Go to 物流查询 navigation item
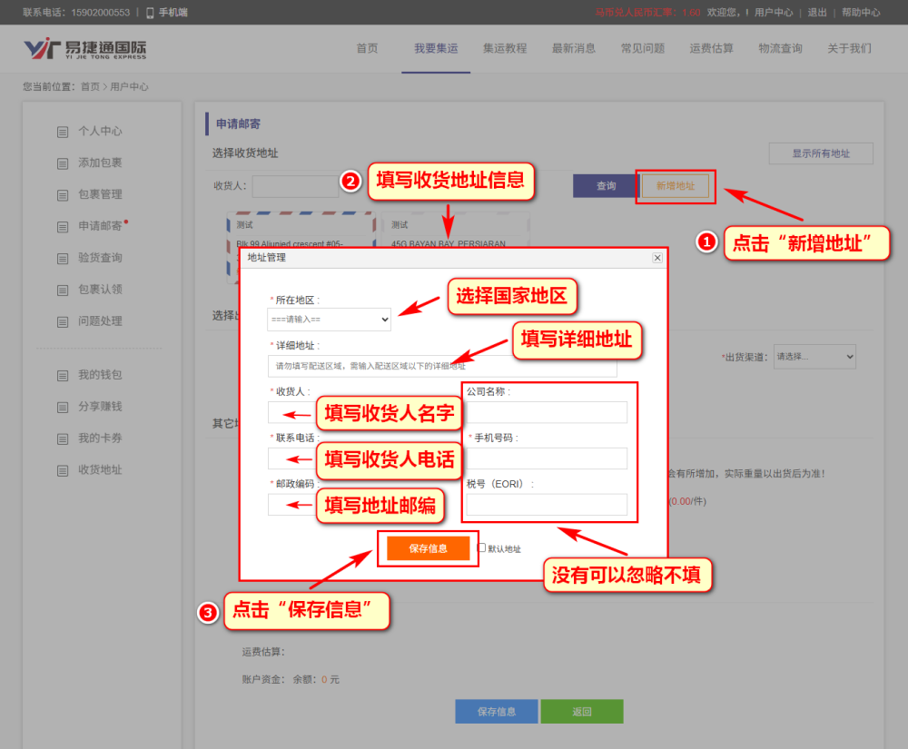 click(780, 48)
